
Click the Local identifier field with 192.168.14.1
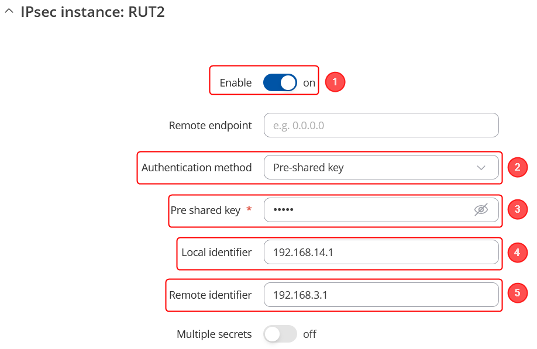[x=381, y=253]
